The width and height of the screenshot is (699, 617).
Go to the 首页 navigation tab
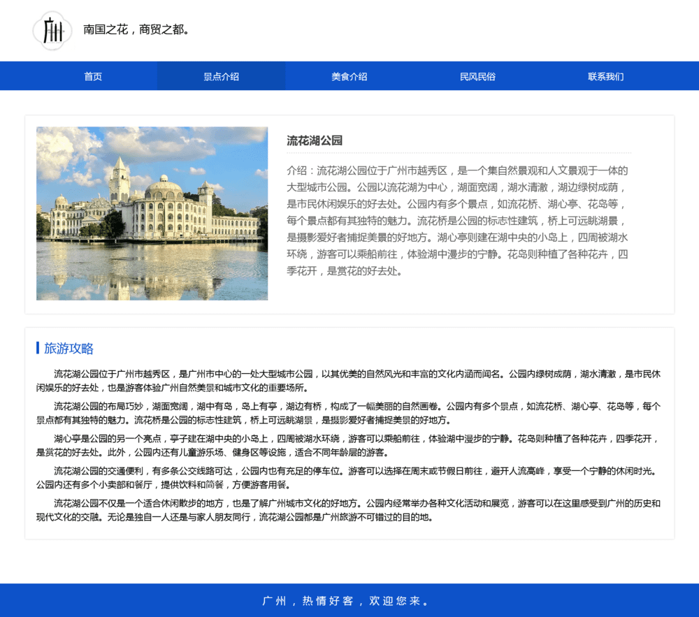(x=93, y=76)
